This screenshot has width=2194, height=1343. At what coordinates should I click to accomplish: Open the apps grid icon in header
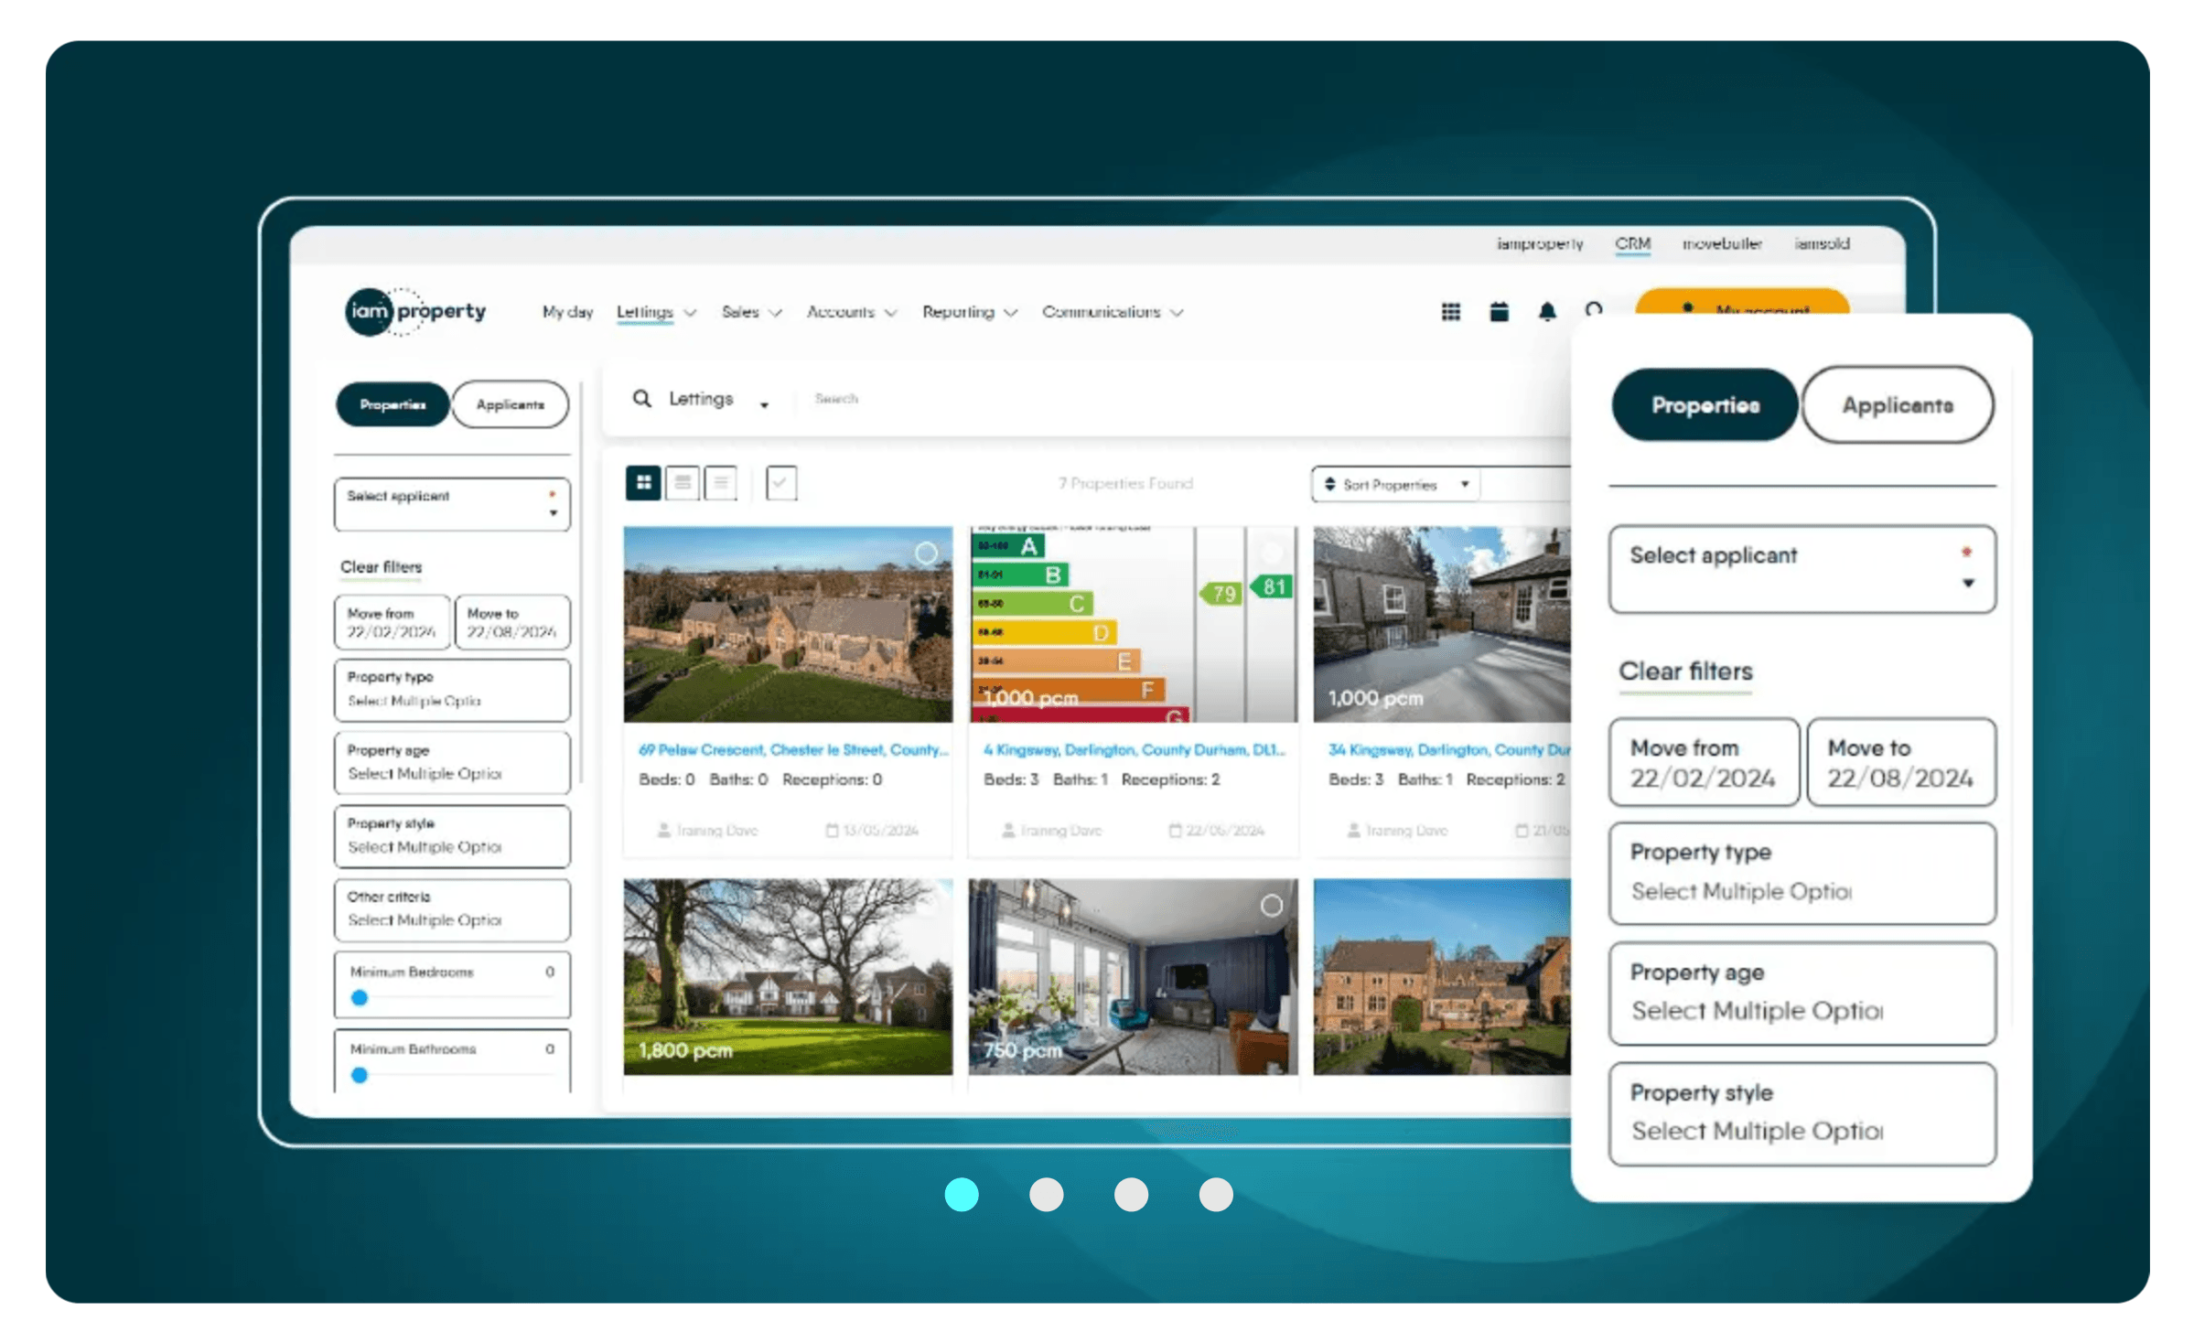(x=1450, y=312)
